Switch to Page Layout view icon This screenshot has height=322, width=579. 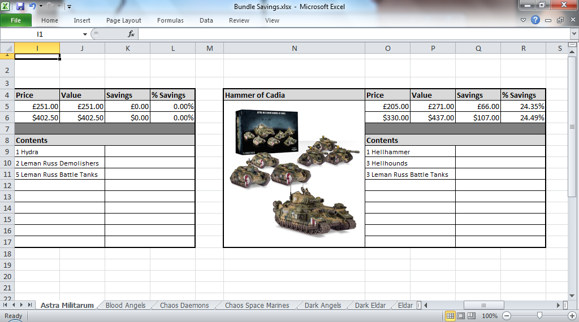pos(461,316)
